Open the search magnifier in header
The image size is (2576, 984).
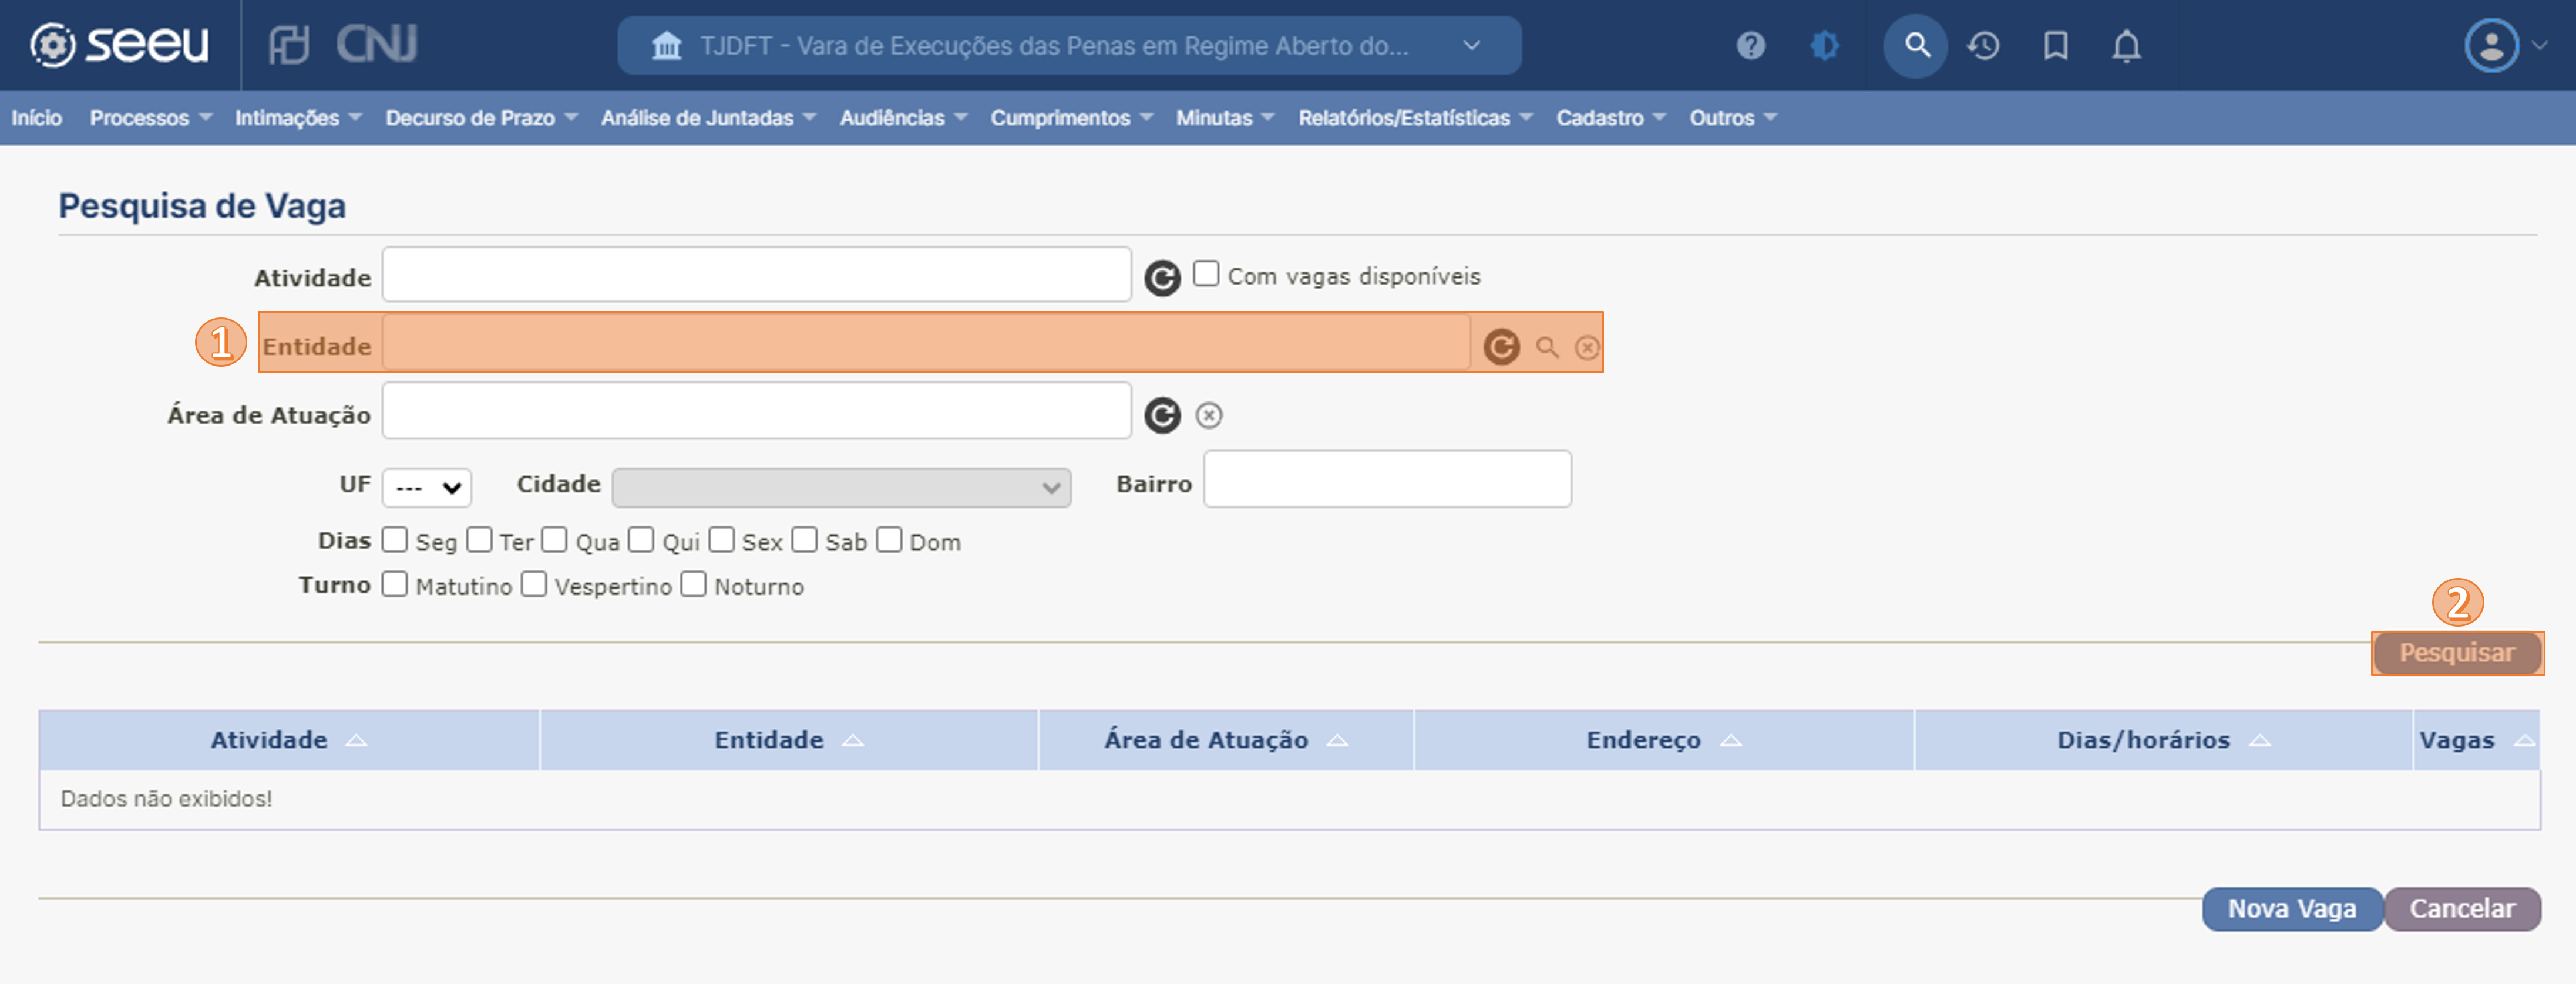pyautogui.click(x=1915, y=46)
